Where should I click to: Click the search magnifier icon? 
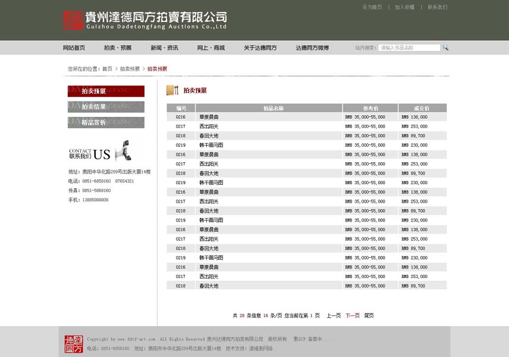pyautogui.click(x=445, y=48)
